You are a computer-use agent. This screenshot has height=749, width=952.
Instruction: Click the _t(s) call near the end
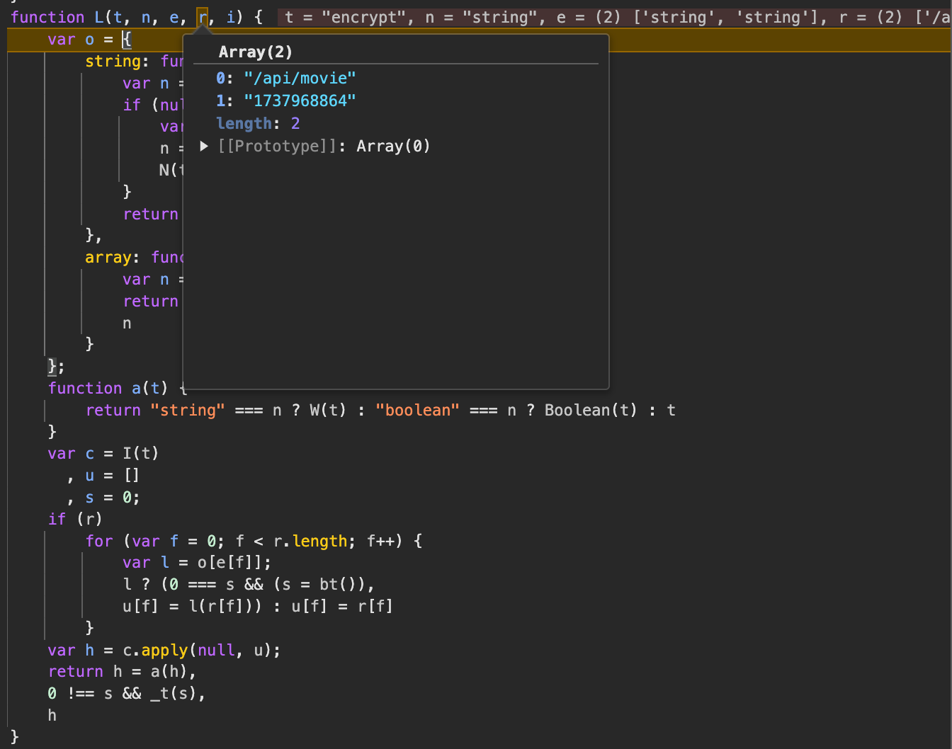[x=174, y=693]
